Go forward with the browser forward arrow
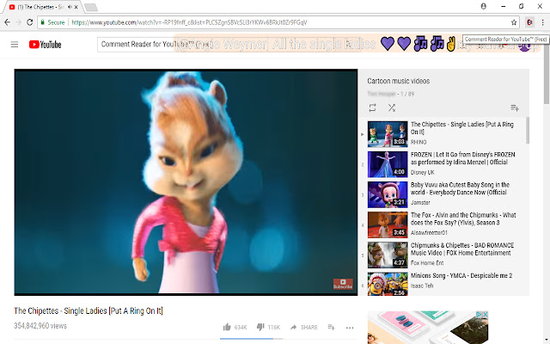Screen dimensions: 550x344 click(x=19, y=22)
